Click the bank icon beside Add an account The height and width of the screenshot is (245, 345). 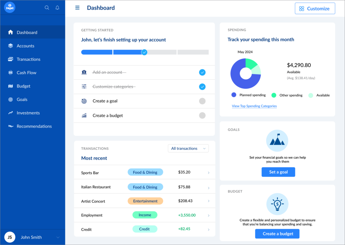point(84,72)
